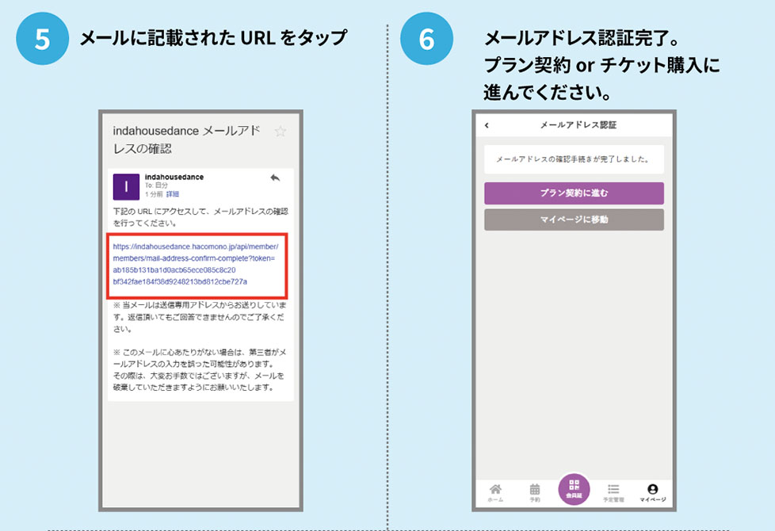The width and height of the screenshot is (775, 531).
Task: Select the マイページ tab in bottom bar
Action: (x=652, y=492)
